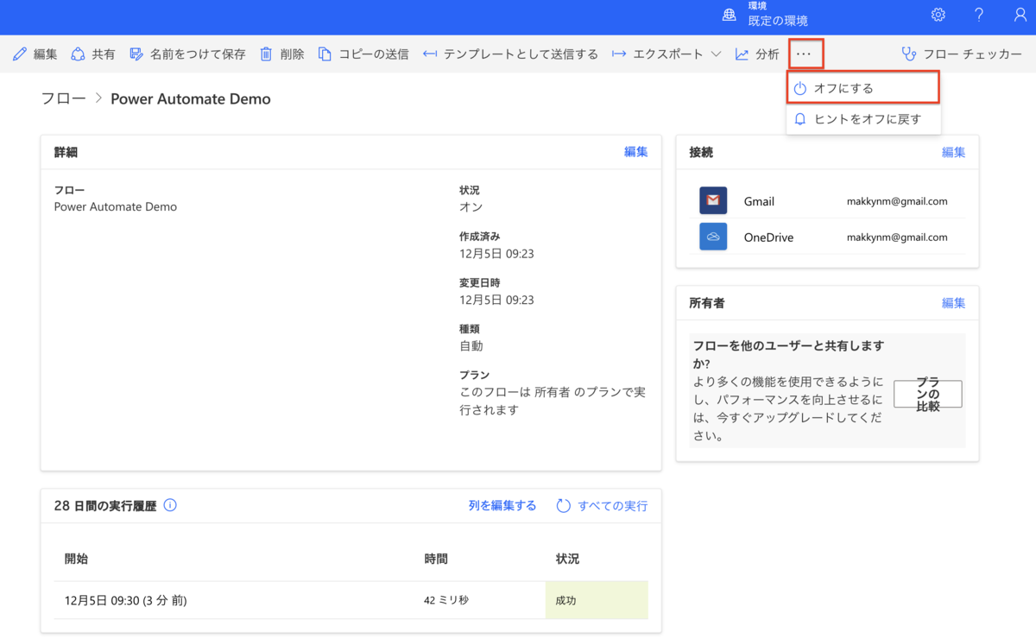Click 列を編集する link

(502, 506)
